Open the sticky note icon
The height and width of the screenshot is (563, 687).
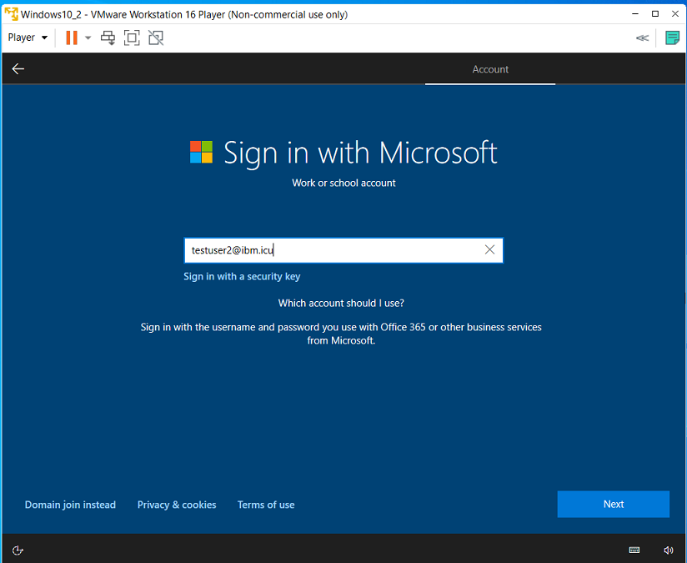tap(673, 38)
